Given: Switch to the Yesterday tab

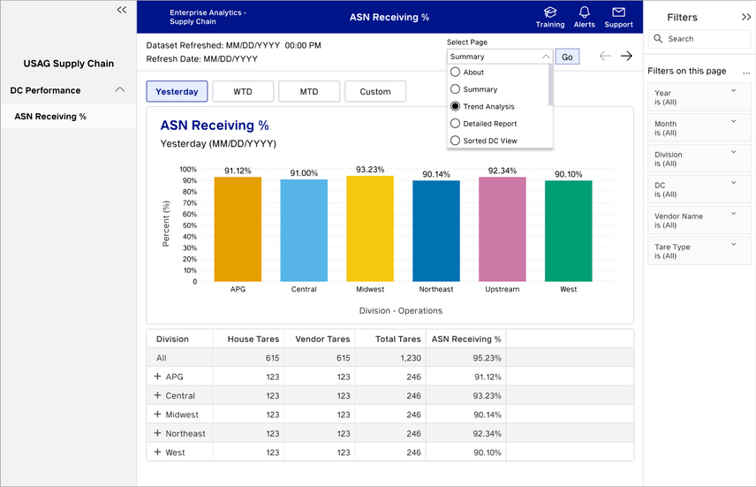Looking at the screenshot, I should (177, 91).
